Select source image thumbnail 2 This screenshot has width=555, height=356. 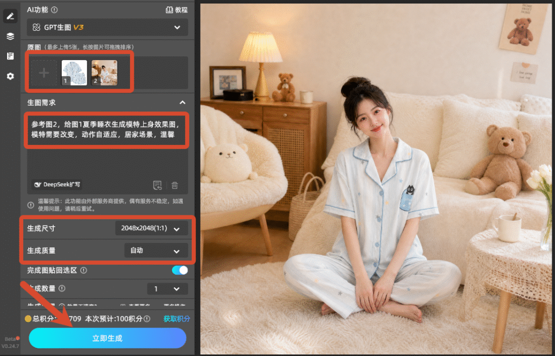coord(105,72)
